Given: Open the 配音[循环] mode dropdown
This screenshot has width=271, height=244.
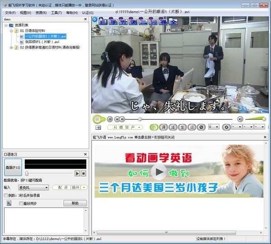Looking at the screenshot, I should click(x=70, y=188).
